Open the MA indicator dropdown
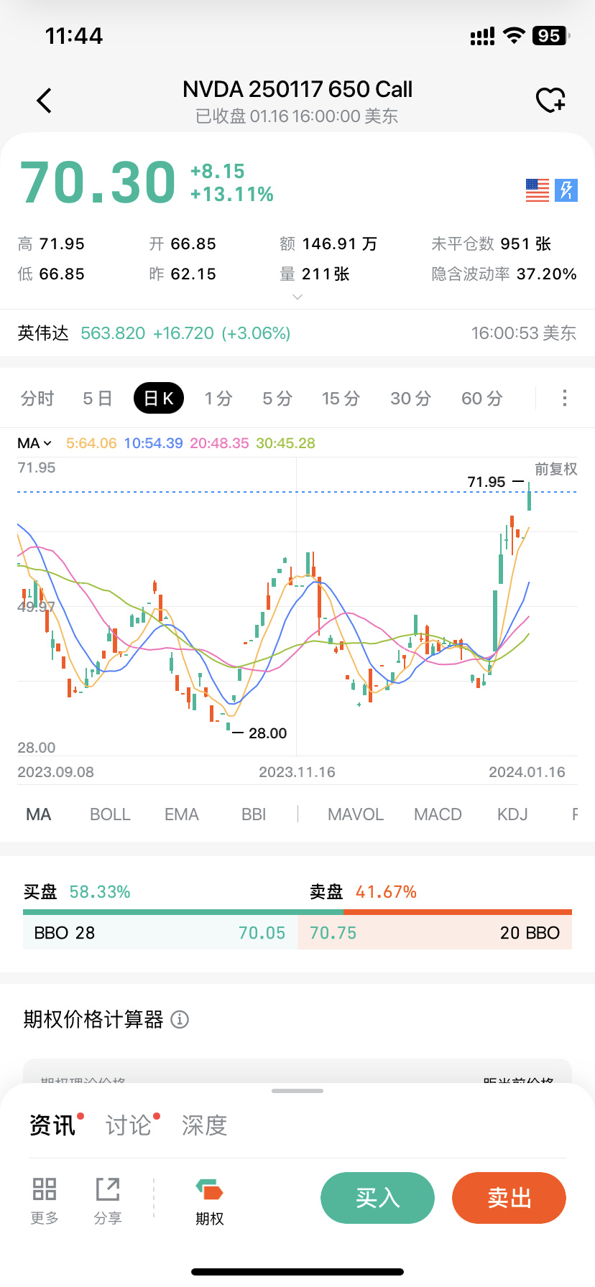This screenshot has width=595, height=1287. [34, 443]
